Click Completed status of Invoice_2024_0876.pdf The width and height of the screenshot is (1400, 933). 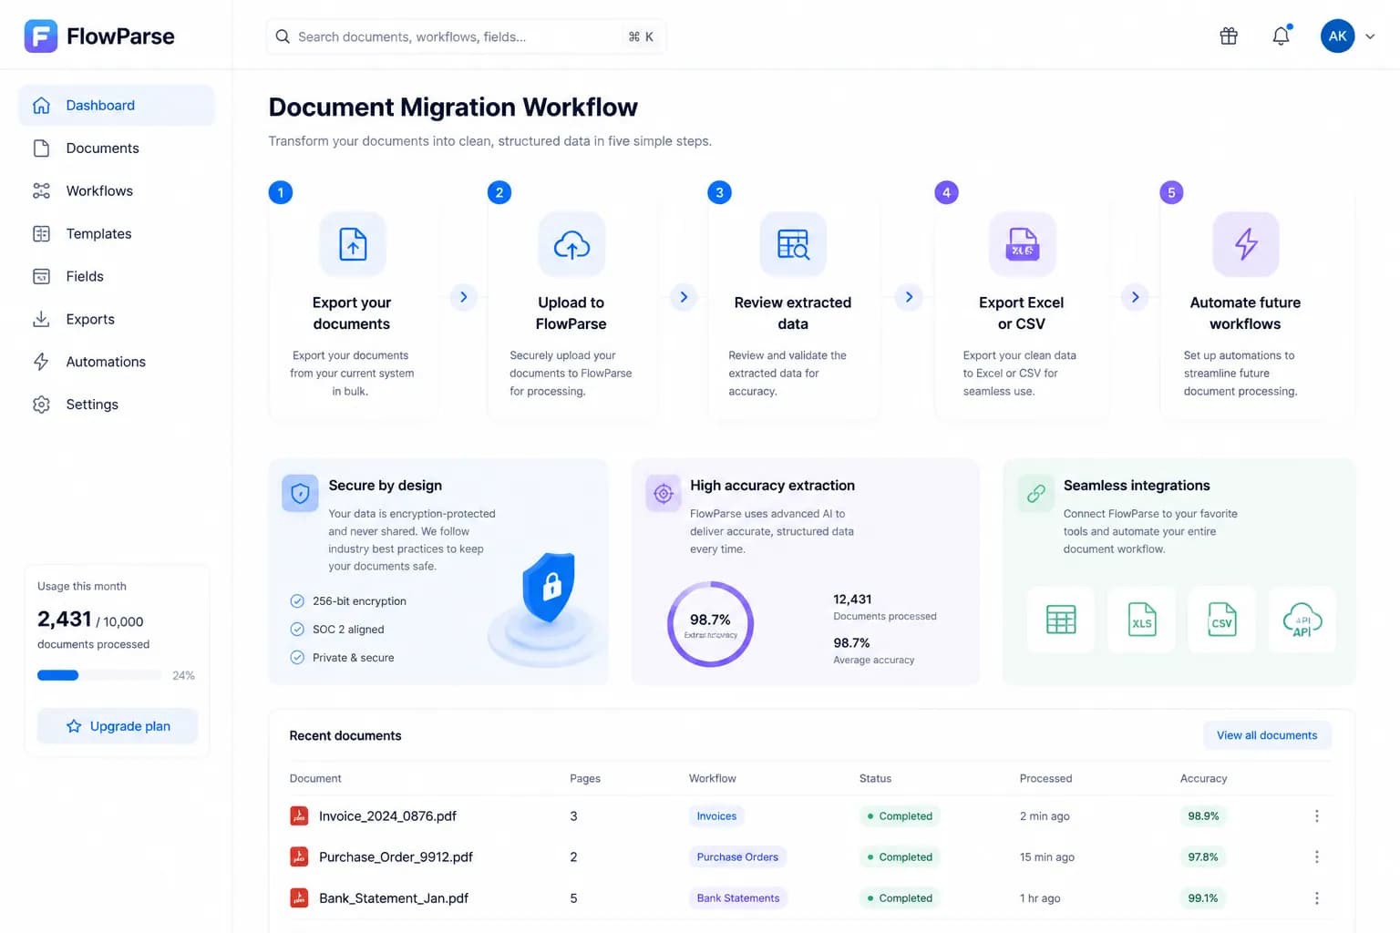coord(900,816)
